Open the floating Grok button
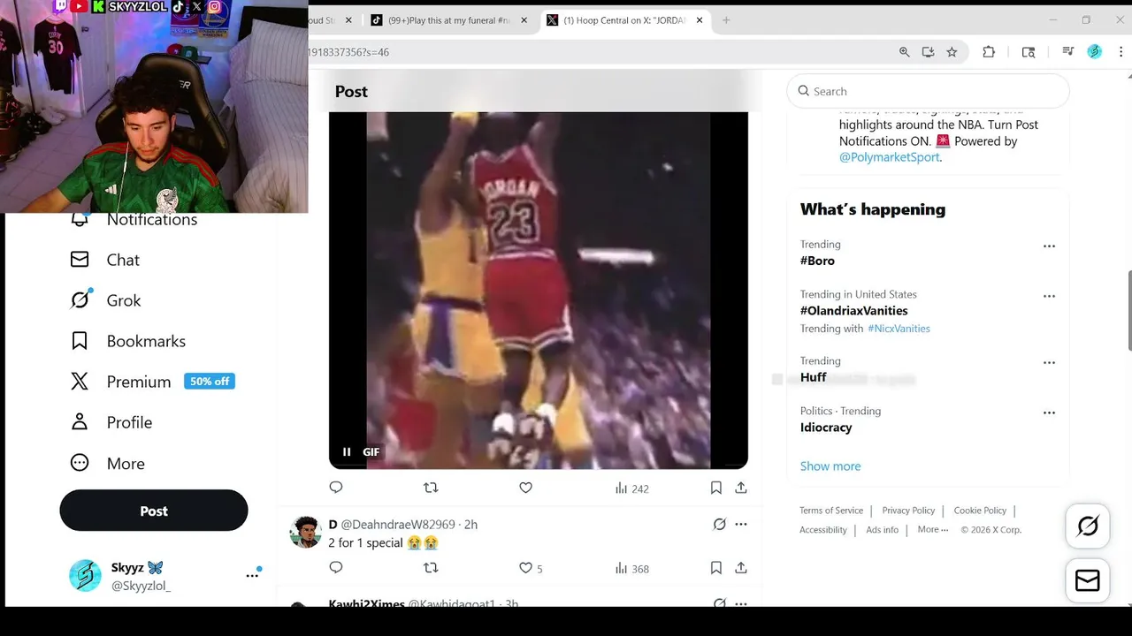Viewport: 1132px width, 636px height. pyautogui.click(x=1088, y=526)
